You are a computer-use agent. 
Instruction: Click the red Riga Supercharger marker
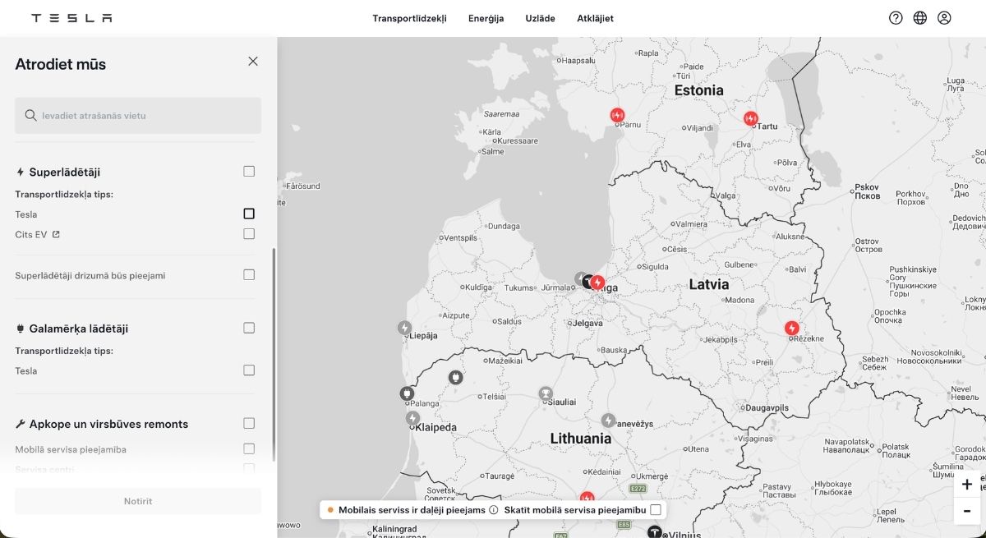pyautogui.click(x=598, y=283)
